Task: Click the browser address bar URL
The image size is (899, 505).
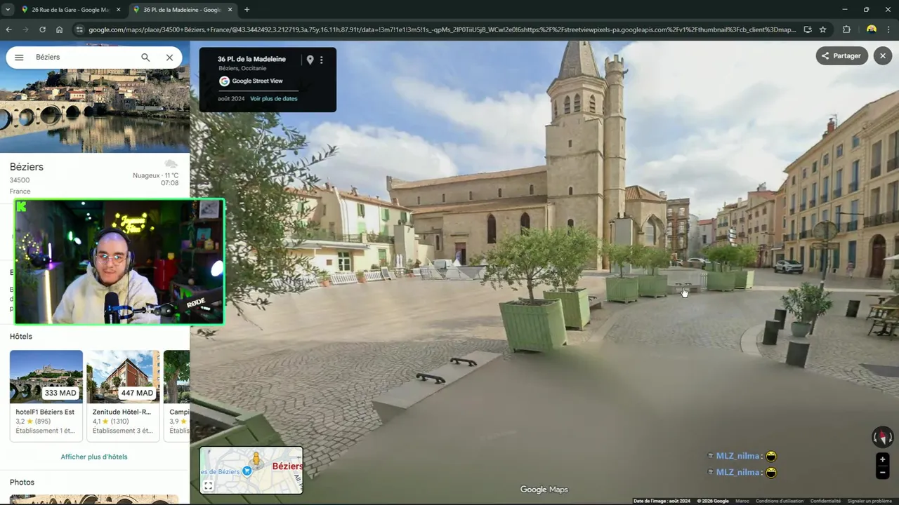Action: 442,29
